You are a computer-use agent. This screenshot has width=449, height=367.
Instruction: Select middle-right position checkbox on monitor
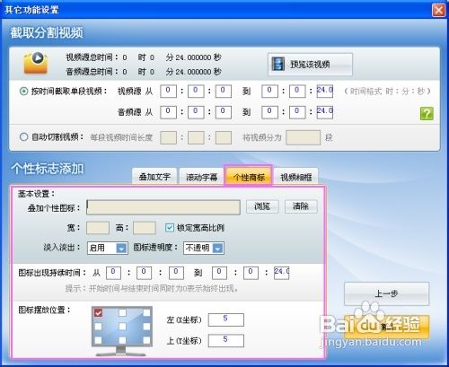(x=146, y=327)
